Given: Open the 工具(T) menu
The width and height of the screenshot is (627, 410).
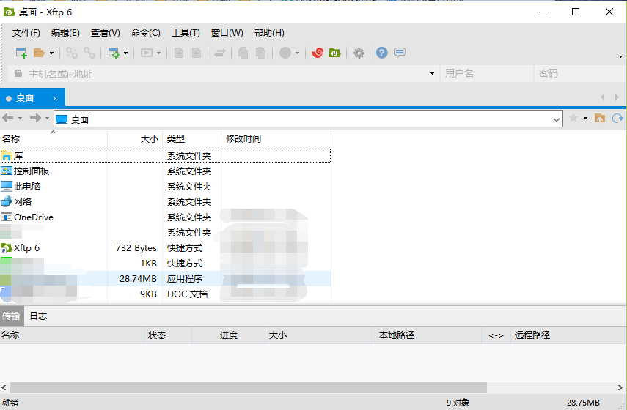Looking at the screenshot, I should (186, 33).
